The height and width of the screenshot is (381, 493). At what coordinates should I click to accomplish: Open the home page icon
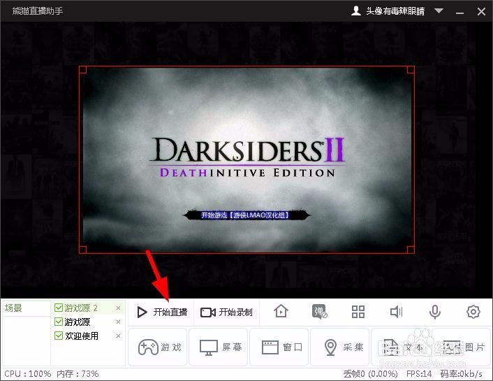click(x=281, y=311)
